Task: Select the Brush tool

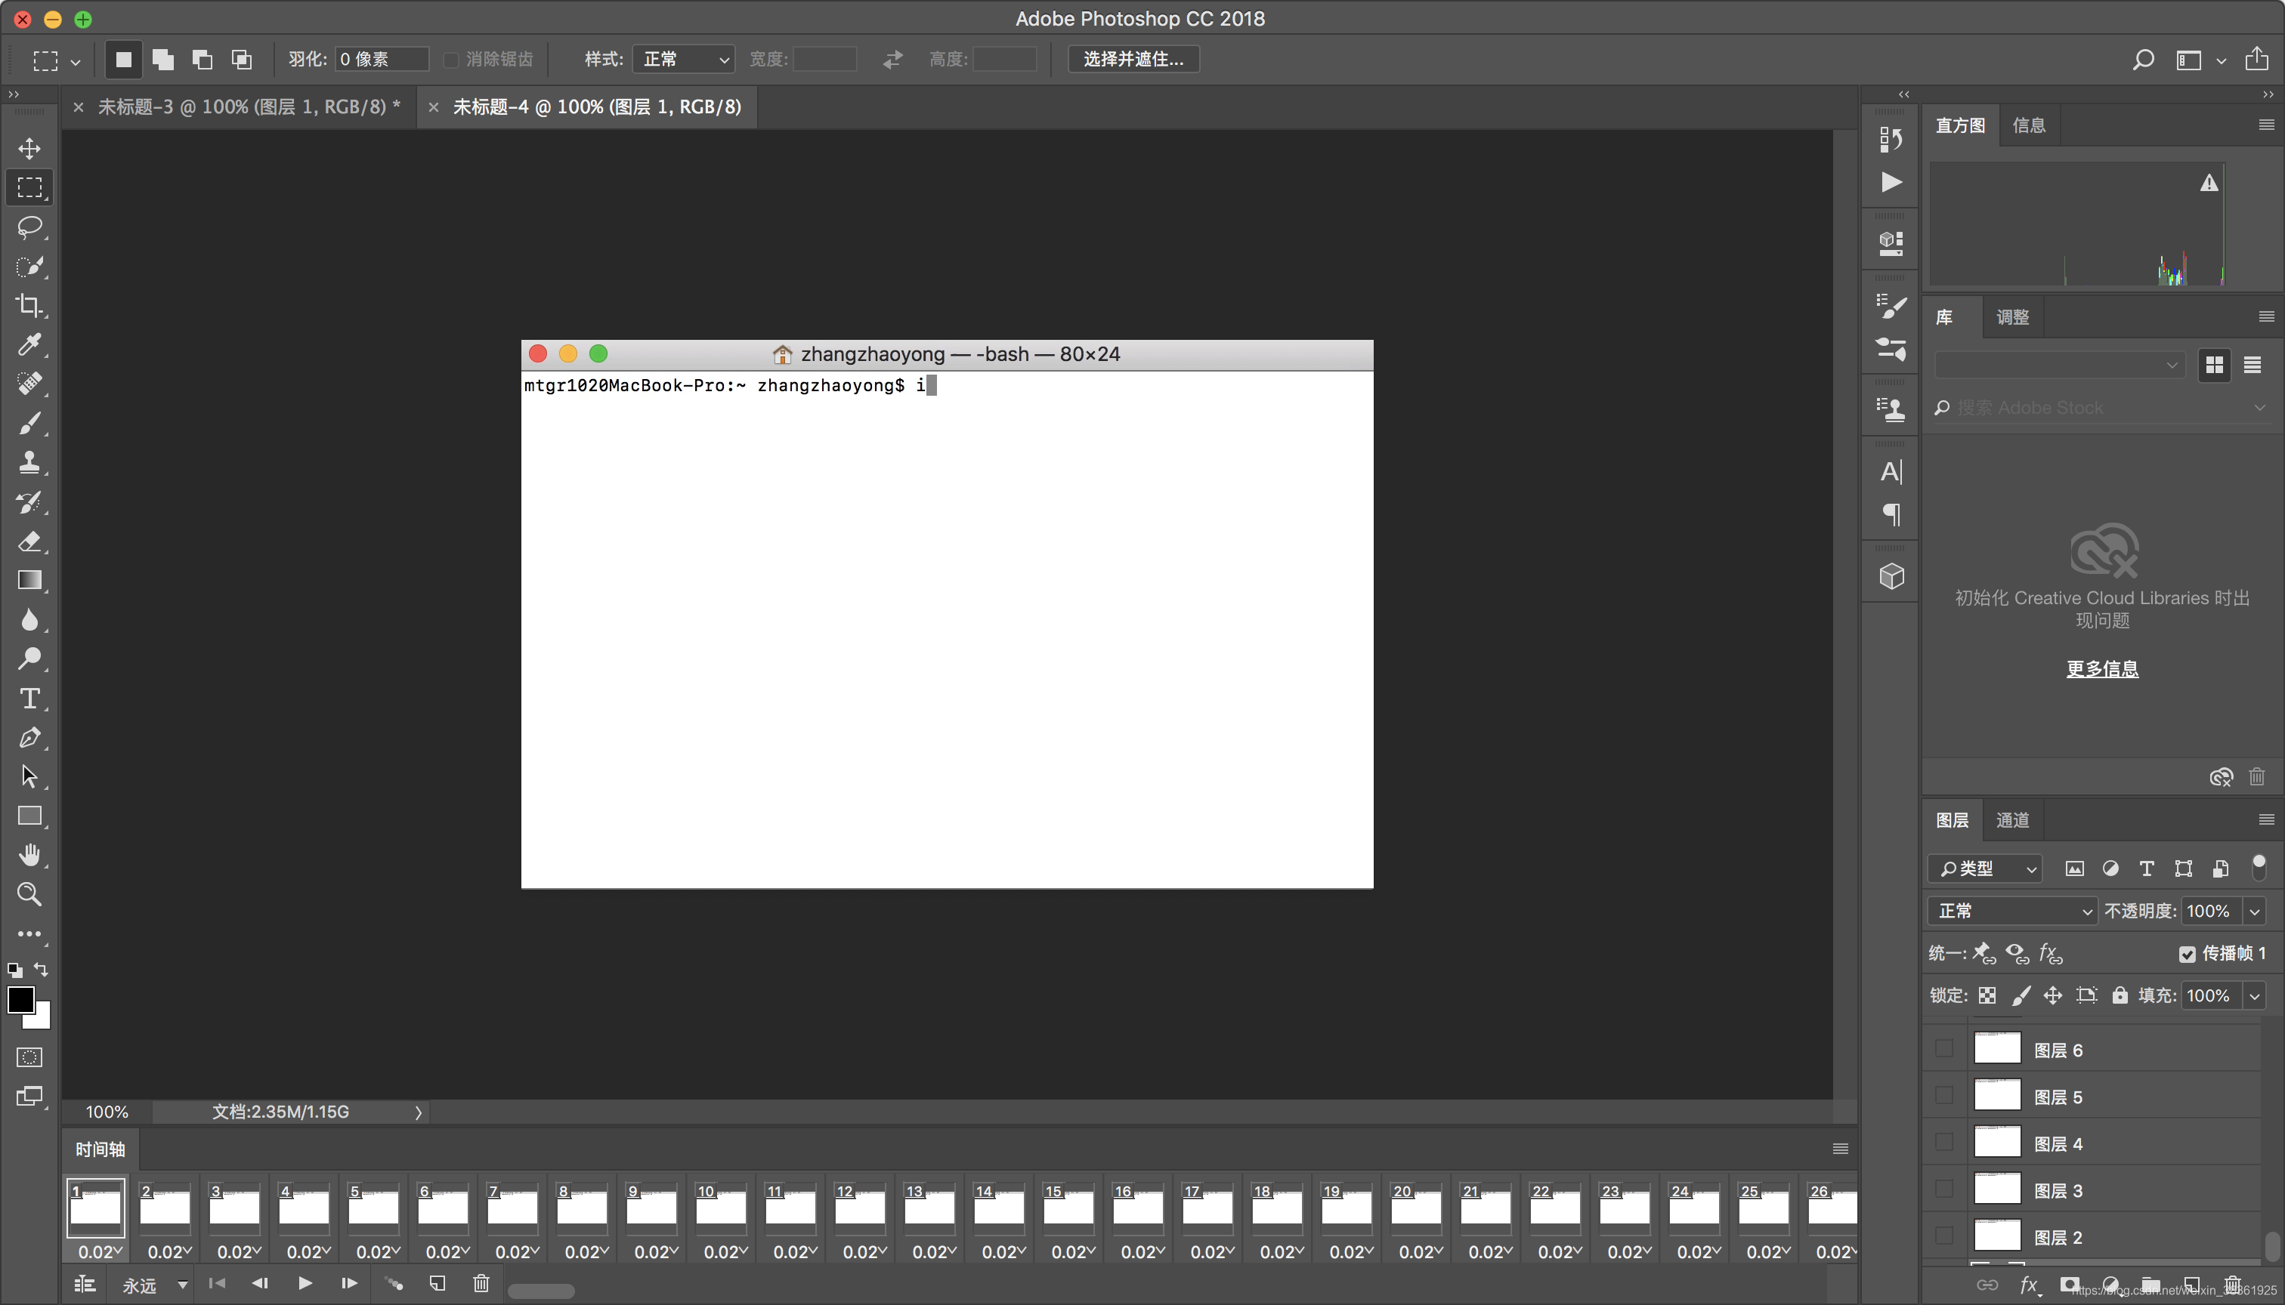Action: tap(29, 423)
